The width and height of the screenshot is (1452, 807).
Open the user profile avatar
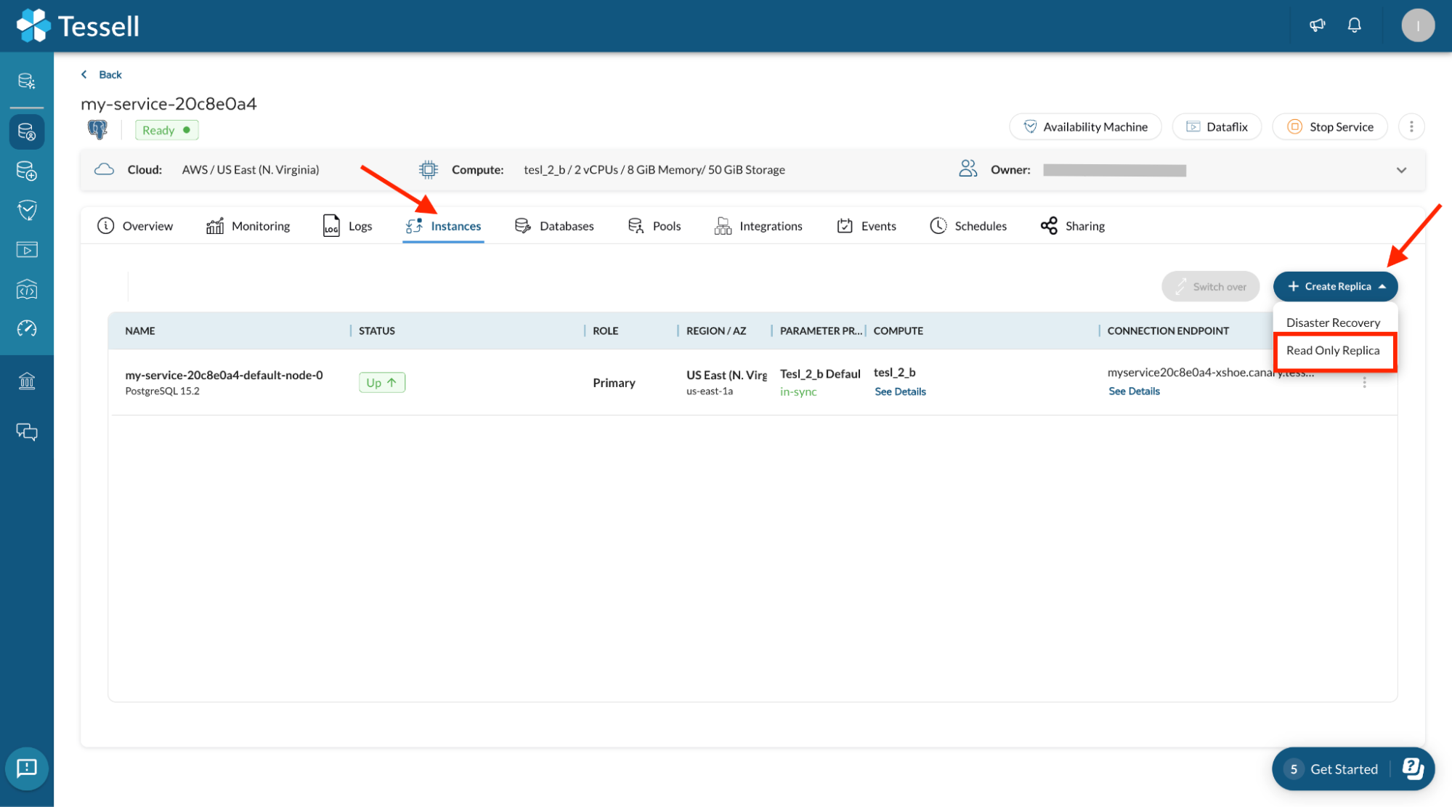point(1417,25)
